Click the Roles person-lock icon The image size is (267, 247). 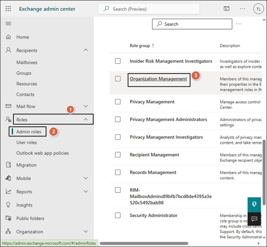coord(8,119)
